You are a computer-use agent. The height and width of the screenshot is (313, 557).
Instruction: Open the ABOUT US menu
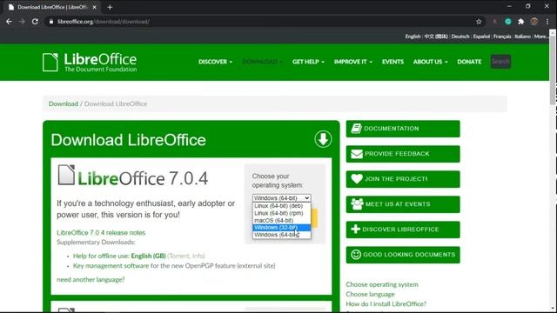click(430, 62)
